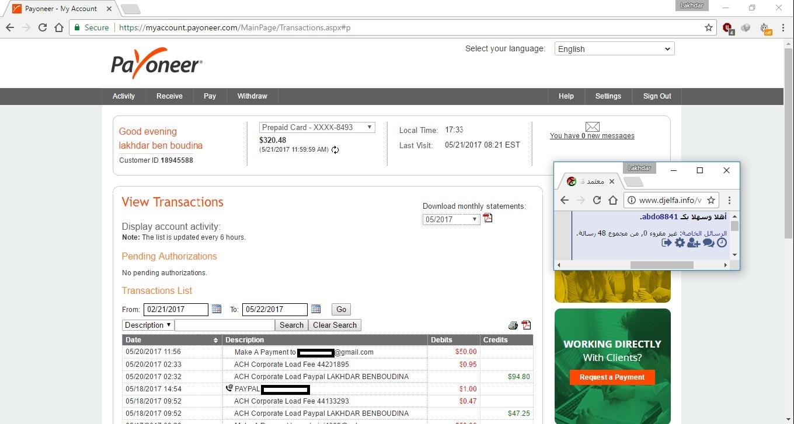Open the new messages envelope icon
The image size is (794, 424).
click(592, 127)
